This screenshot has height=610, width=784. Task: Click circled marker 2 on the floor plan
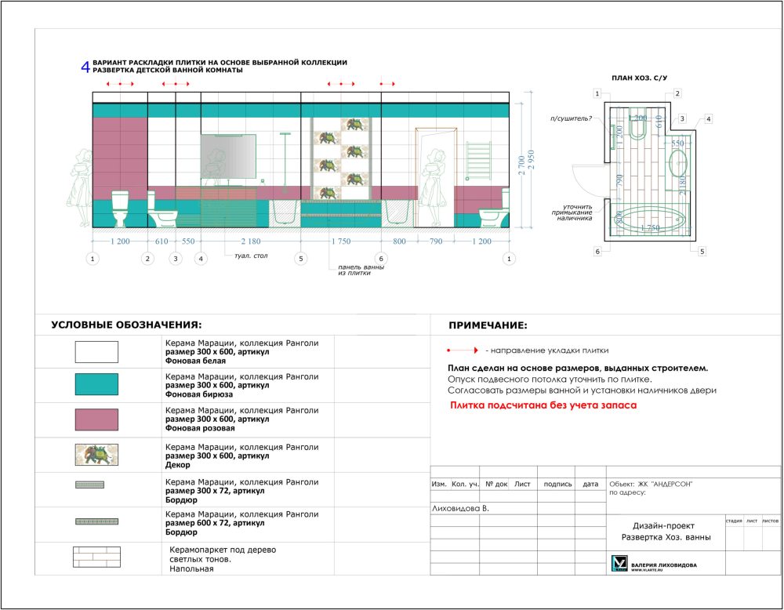(677, 93)
